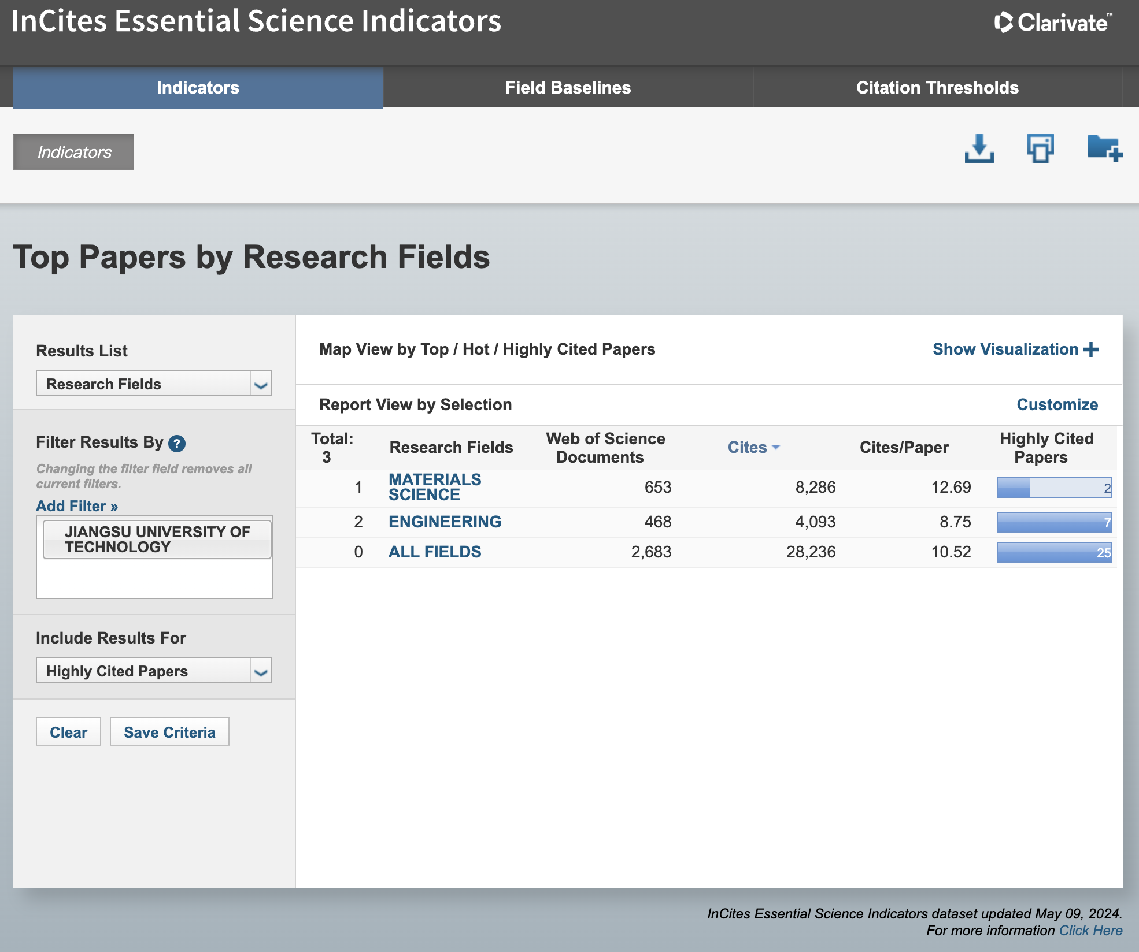Viewport: 1139px width, 952px height.
Task: Click the Engineering highly cited papers bar
Action: 1053,522
